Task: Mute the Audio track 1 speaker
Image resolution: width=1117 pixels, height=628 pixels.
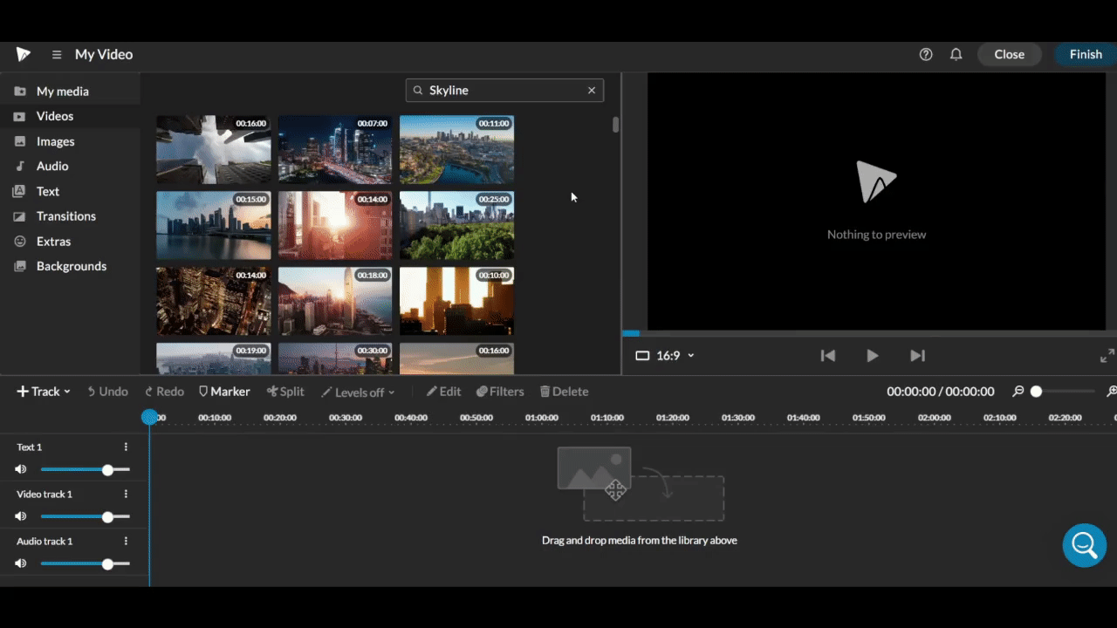Action: coord(21,563)
